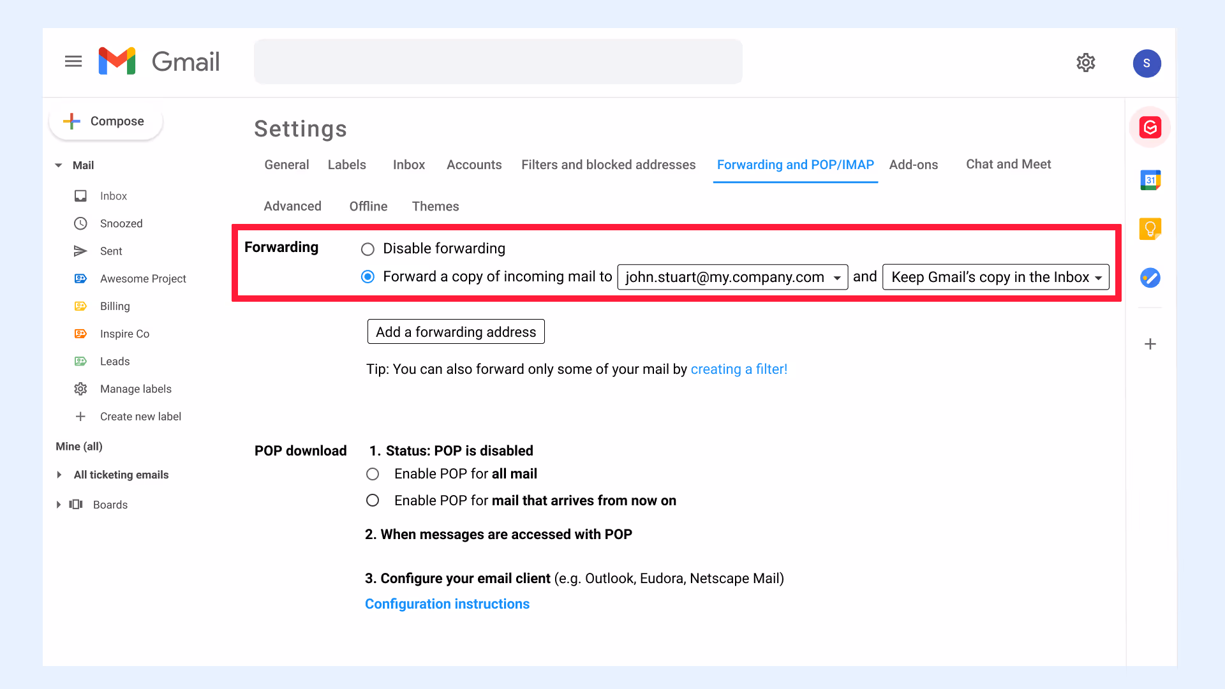The height and width of the screenshot is (689, 1225).
Task: Enable POP for mail arriving from now on
Action: pos(373,501)
